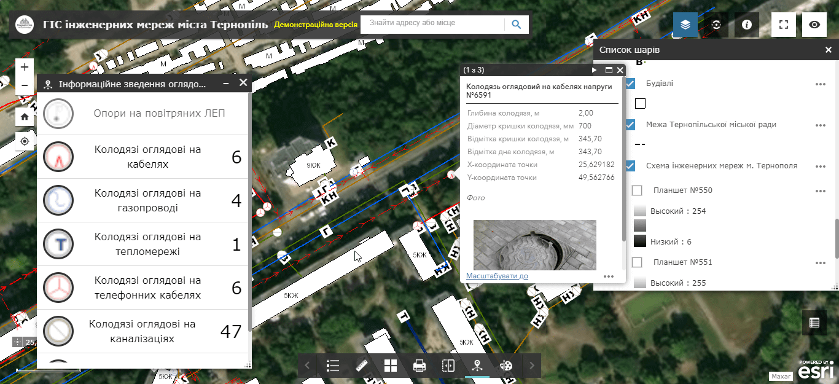The image size is (839, 384).
Task: Open the Legend panel icon
Action: click(x=334, y=366)
